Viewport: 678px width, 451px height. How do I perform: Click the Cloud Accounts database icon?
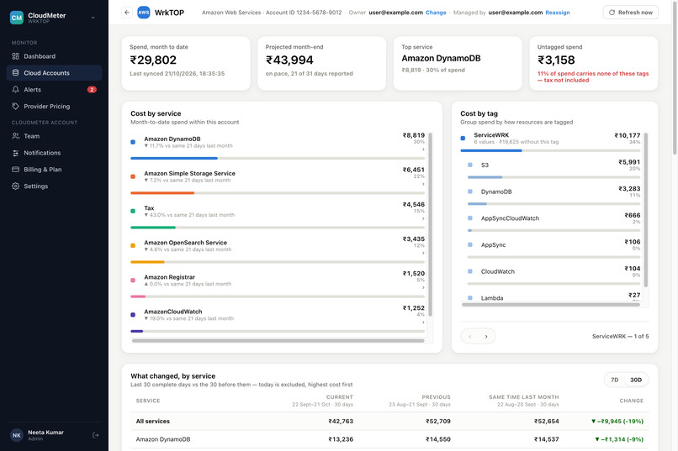(16, 72)
